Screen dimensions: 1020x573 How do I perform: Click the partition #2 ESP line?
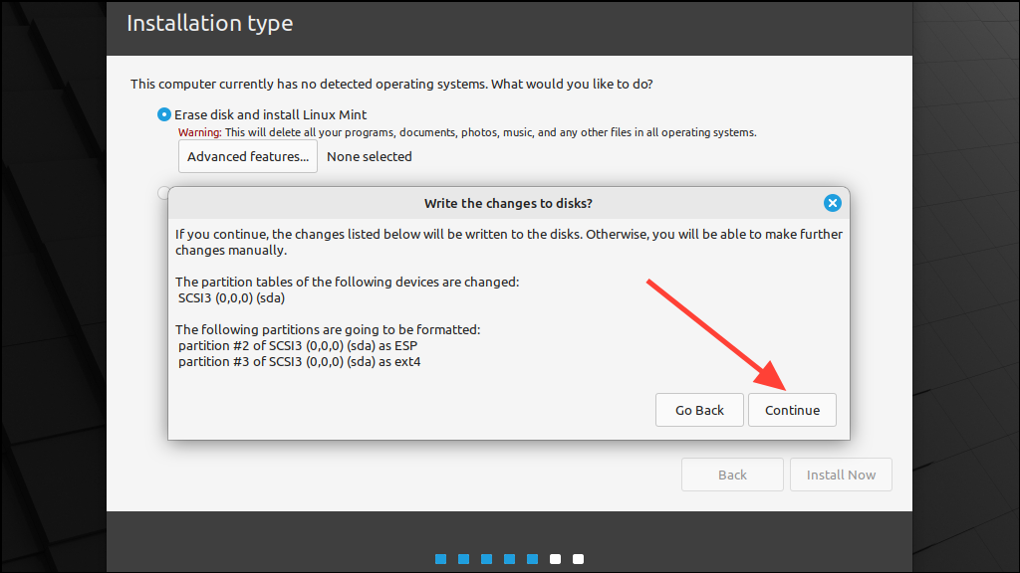tap(297, 346)
